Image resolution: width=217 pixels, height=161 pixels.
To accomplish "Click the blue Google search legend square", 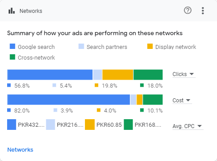I will click(x=12, y=46).
